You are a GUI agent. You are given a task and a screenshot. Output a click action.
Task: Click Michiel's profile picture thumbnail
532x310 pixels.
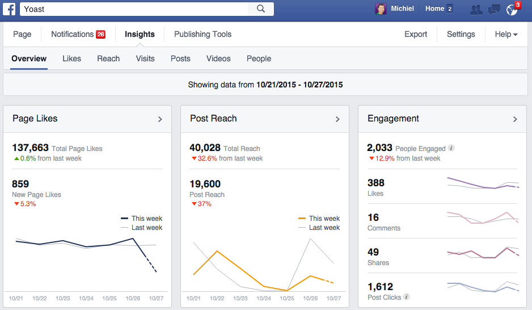(x=381, y=9)
